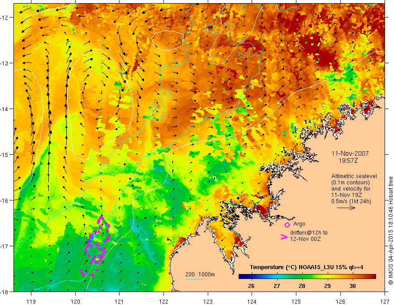
Task: Click longitude axis label '120'
Action: tap(75, 301)
